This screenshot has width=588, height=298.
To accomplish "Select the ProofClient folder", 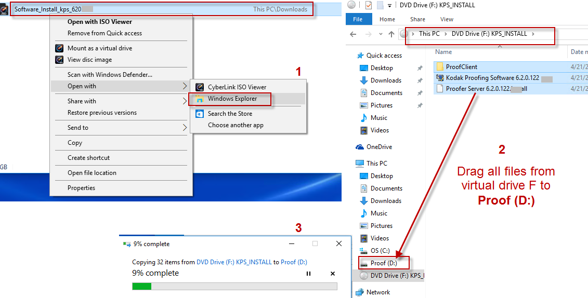I will [x=461, y=67].
